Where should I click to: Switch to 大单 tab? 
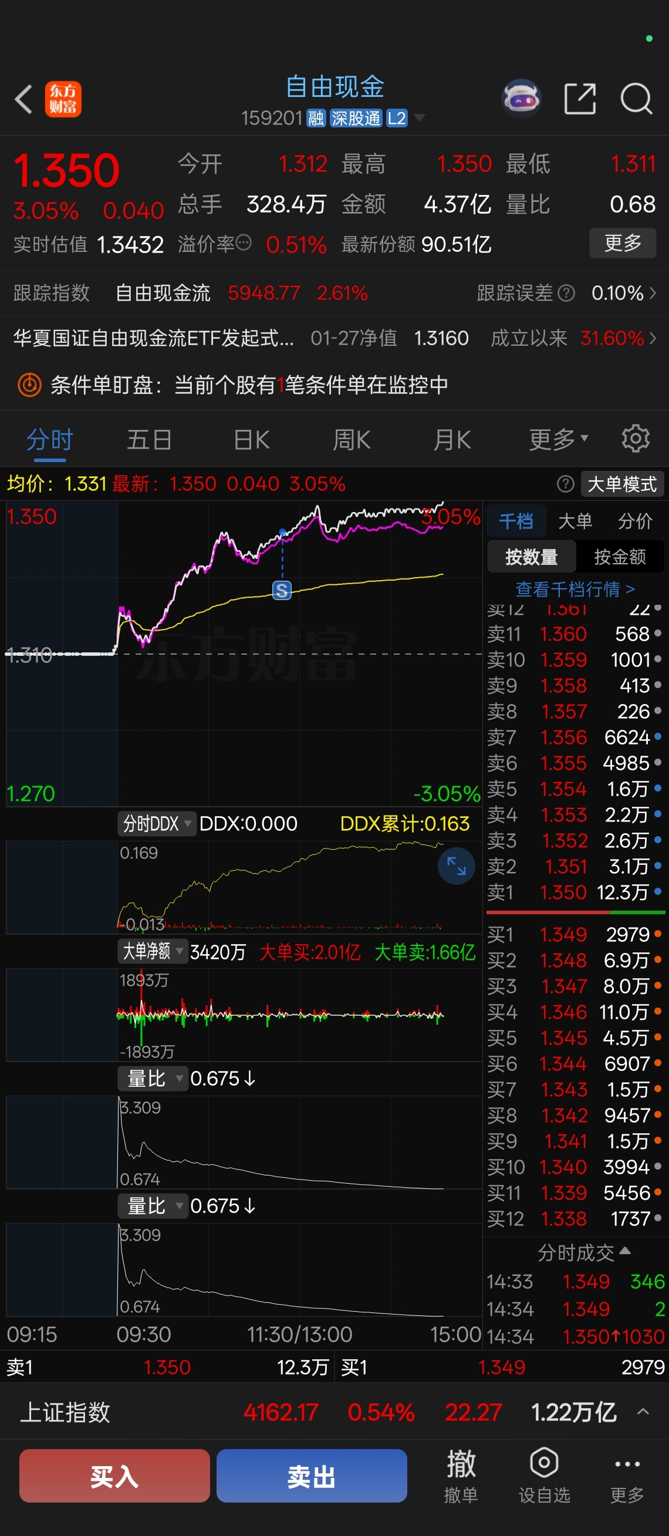pos(576,521)
